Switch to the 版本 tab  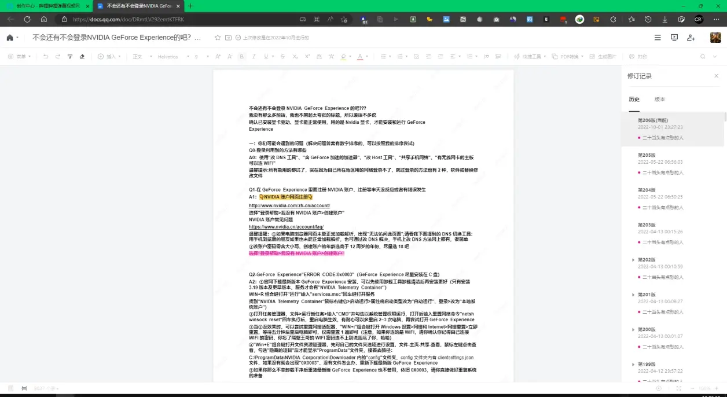(x=660, y=100)
